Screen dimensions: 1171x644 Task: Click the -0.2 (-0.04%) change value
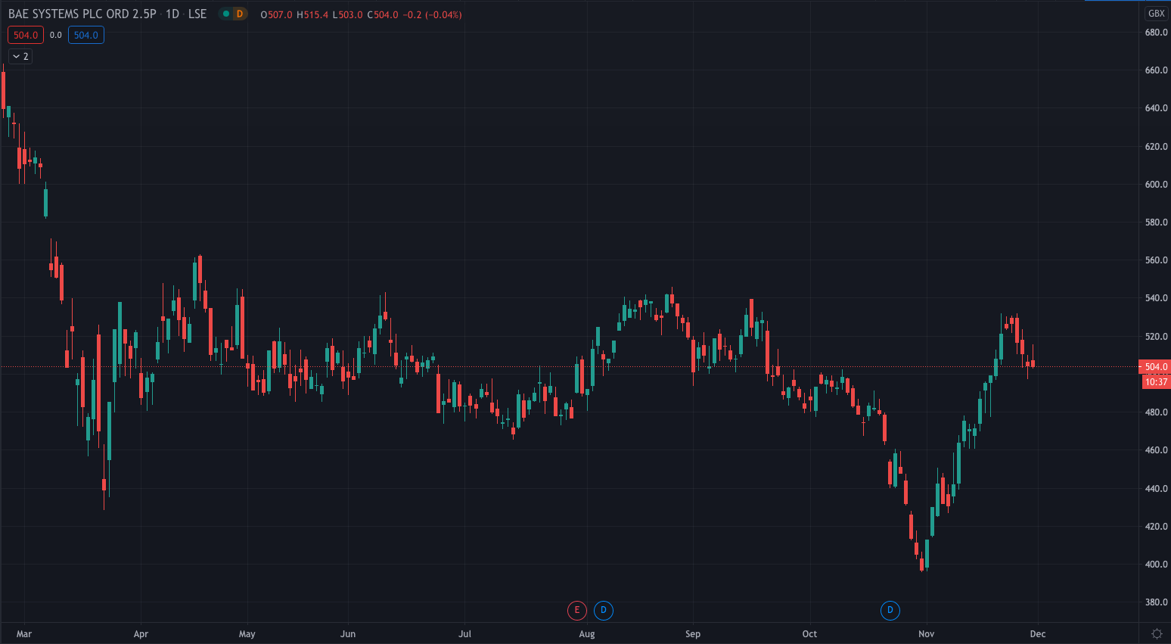(x=433, y=14)
